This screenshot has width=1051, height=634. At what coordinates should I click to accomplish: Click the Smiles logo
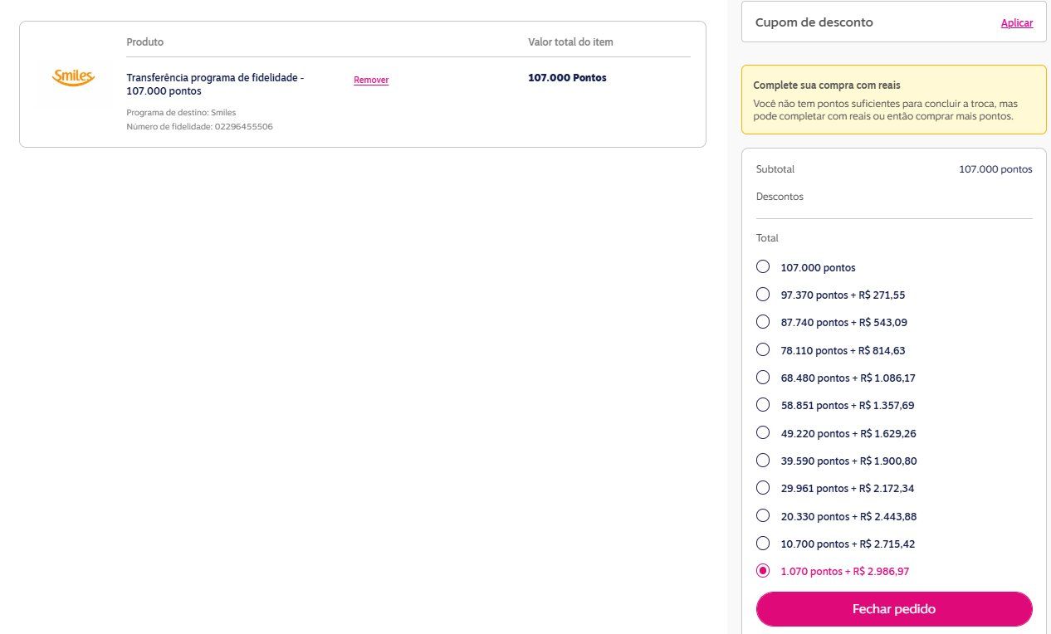pos(74,78)
